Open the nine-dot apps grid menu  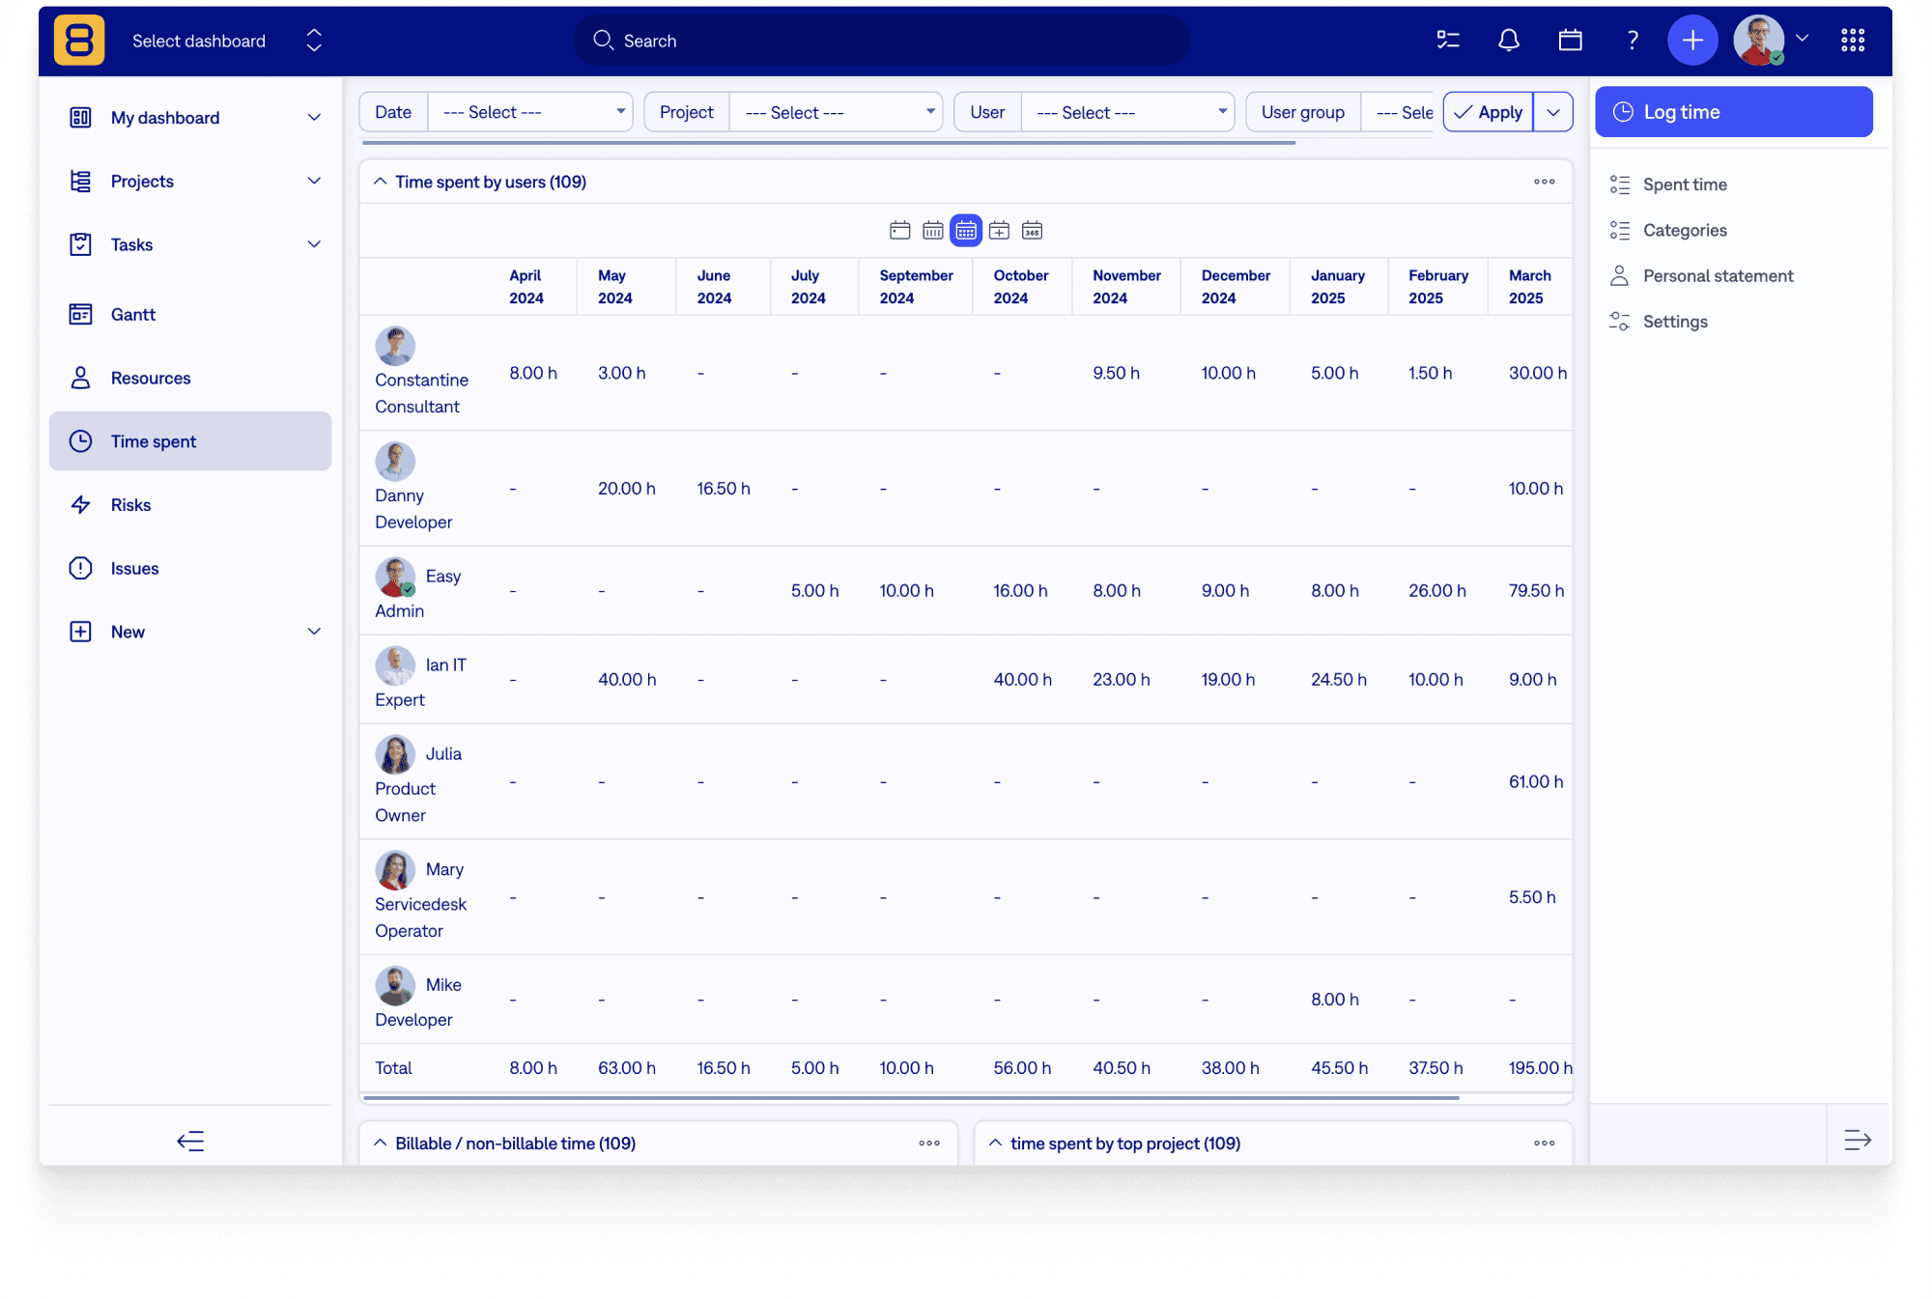click(x=1853, y=41)
